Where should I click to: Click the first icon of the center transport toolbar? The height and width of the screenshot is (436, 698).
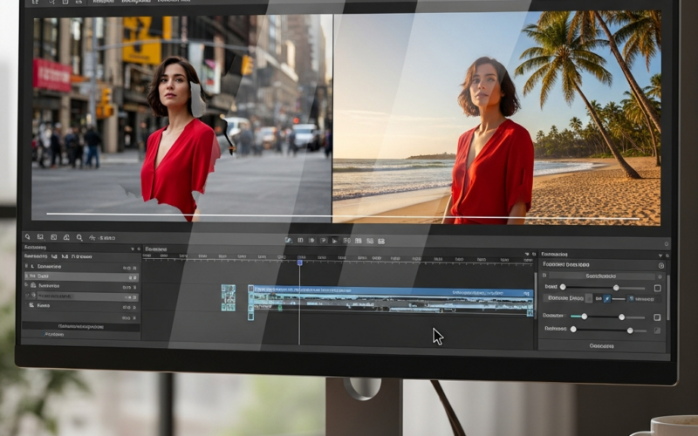pos(289,241)
